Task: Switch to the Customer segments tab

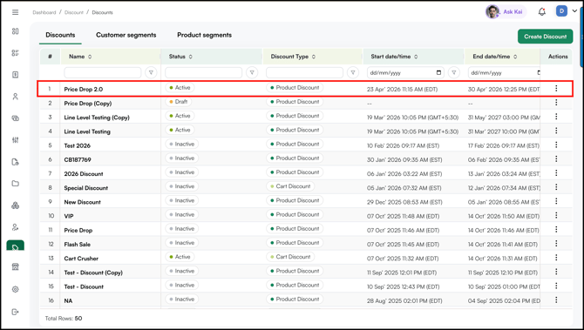Action: (126, 35)
